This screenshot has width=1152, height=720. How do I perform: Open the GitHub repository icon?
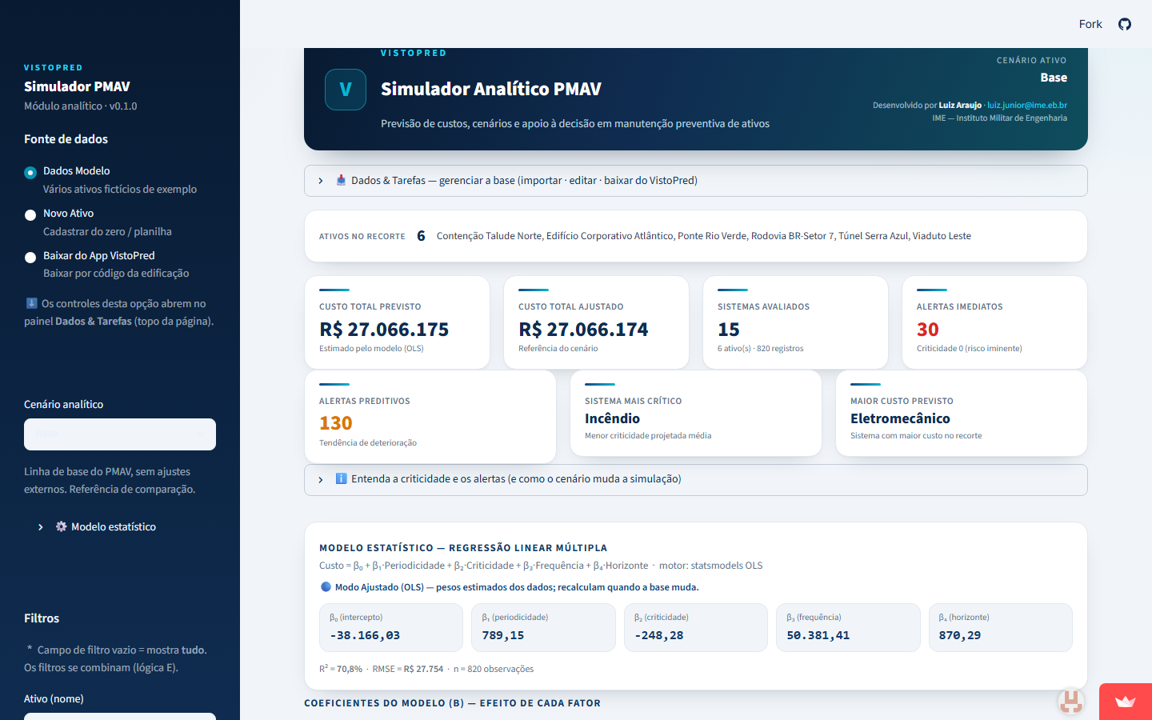click(1125, 24)
